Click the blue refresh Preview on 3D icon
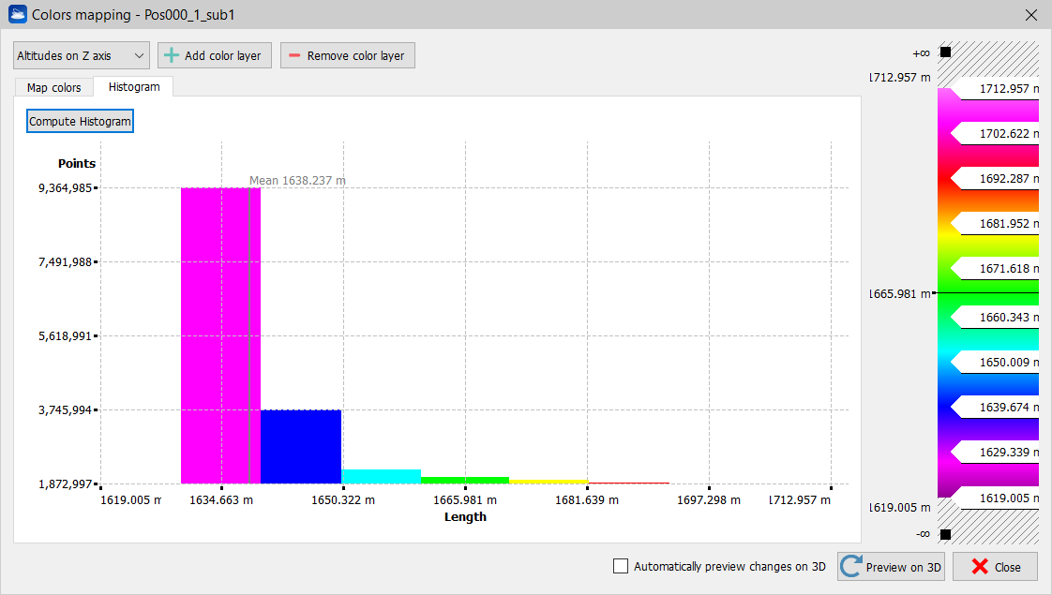This screenshot has width=1052, height=595. (851, 567)
